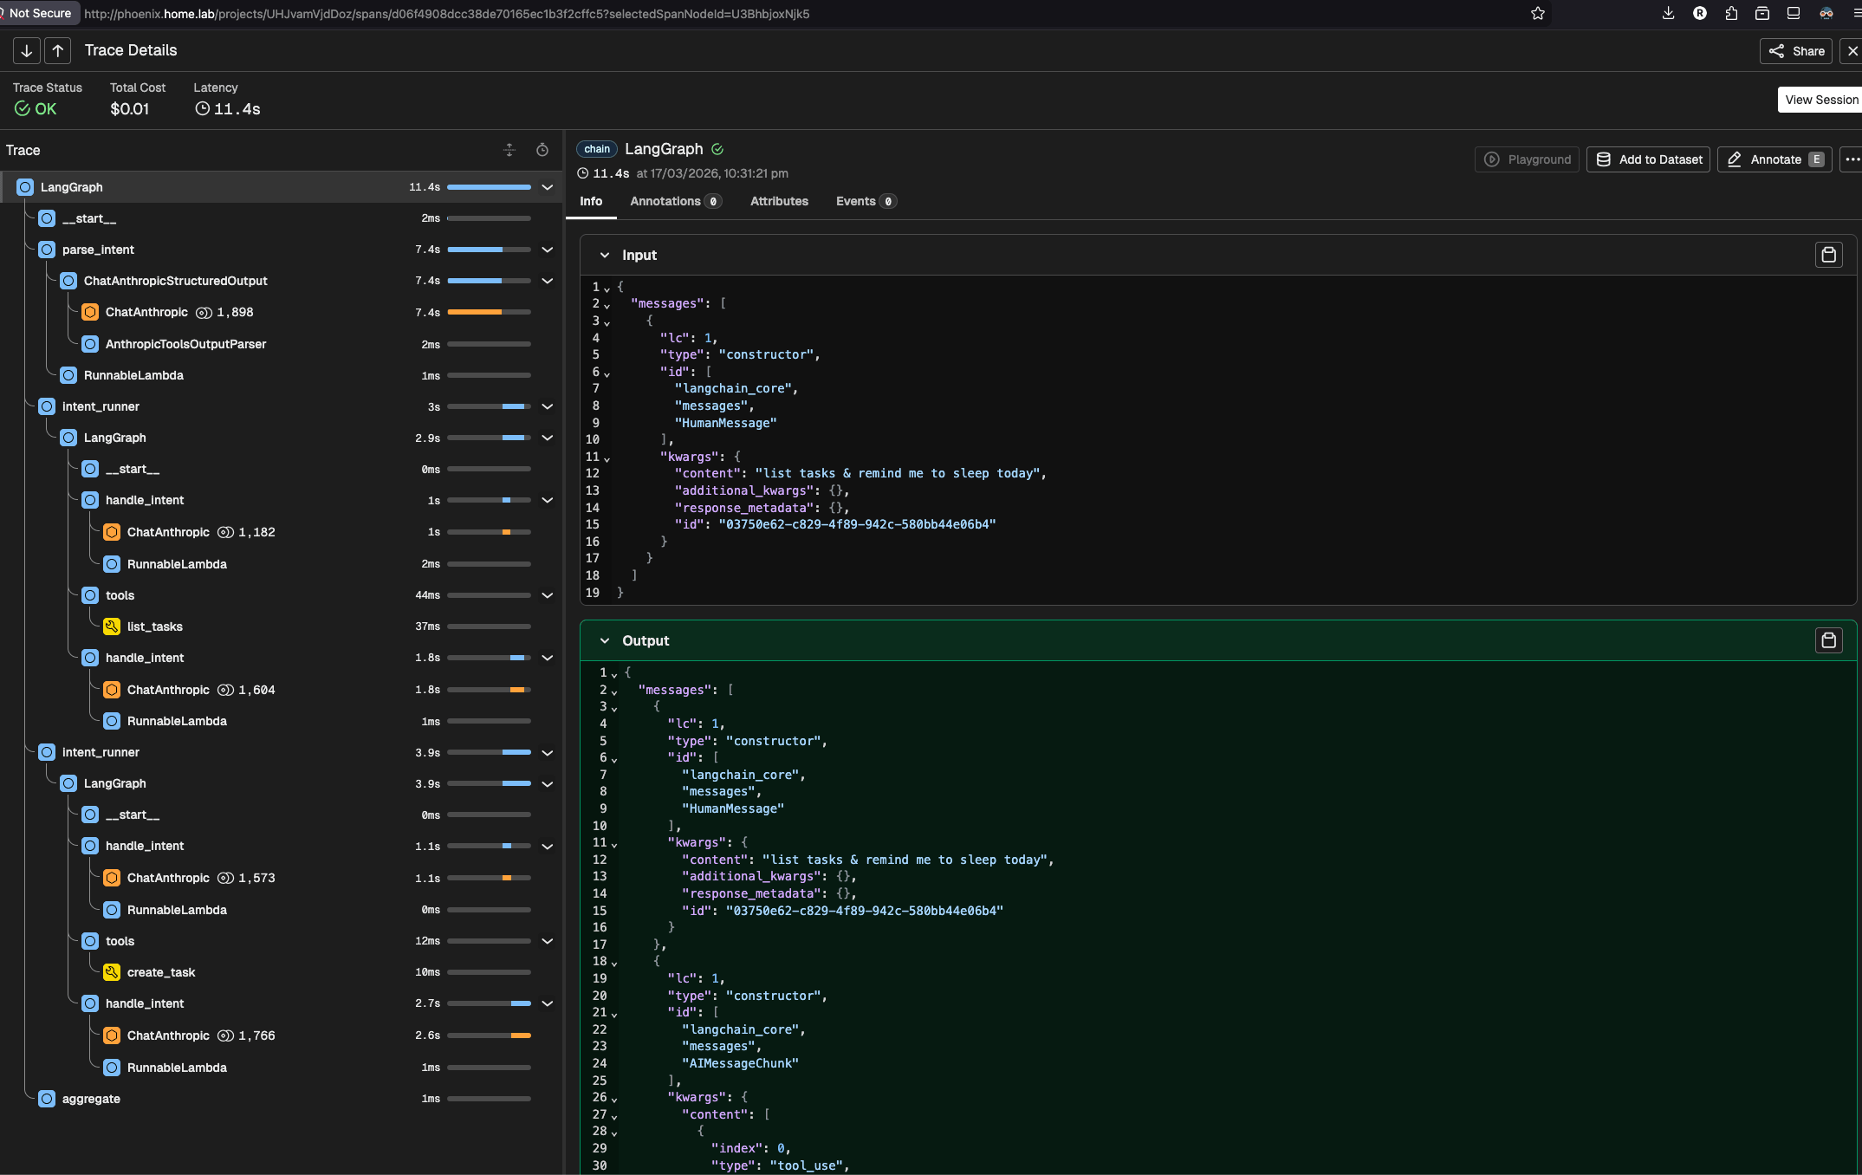Open the three-dots more options menu
The image size is (1862, 1175).
click(1852, 159)
